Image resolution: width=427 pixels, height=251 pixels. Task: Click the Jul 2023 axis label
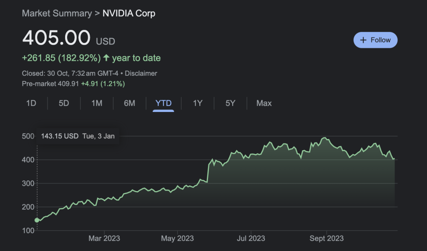pyautogui.click(x=251, y=239)
